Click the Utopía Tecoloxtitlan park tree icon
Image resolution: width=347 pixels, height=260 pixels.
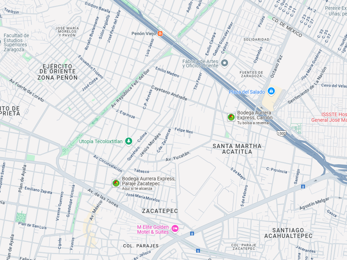pos(128,141)
